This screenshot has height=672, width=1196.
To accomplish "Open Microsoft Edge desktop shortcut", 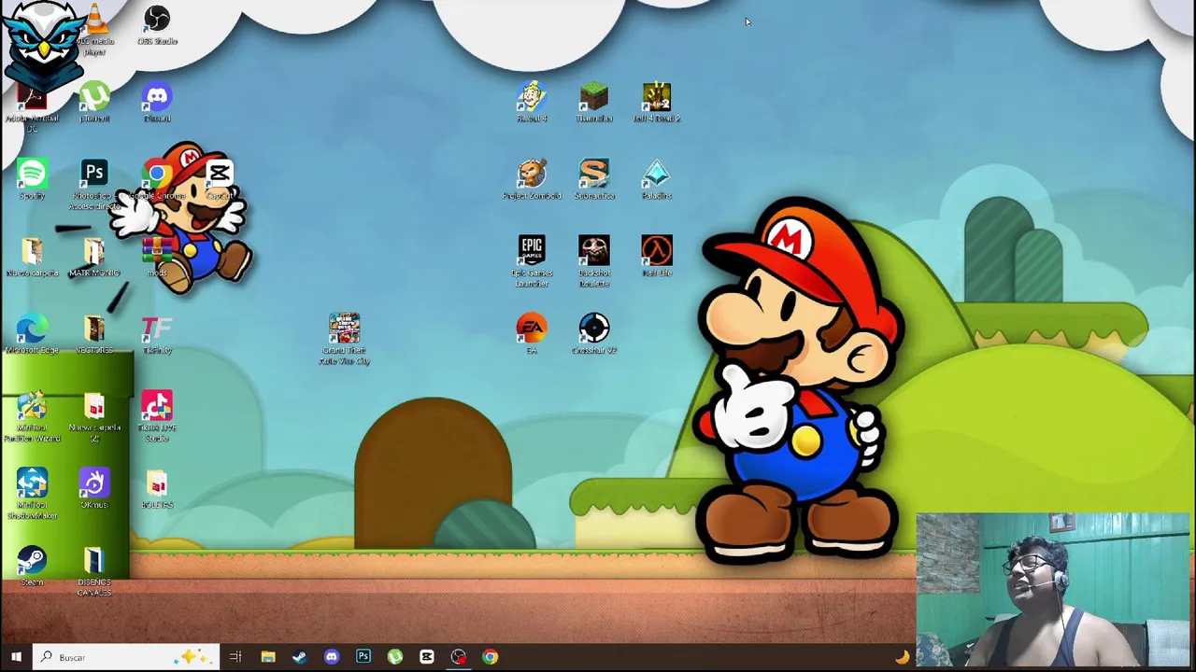I will click(32, 329).
